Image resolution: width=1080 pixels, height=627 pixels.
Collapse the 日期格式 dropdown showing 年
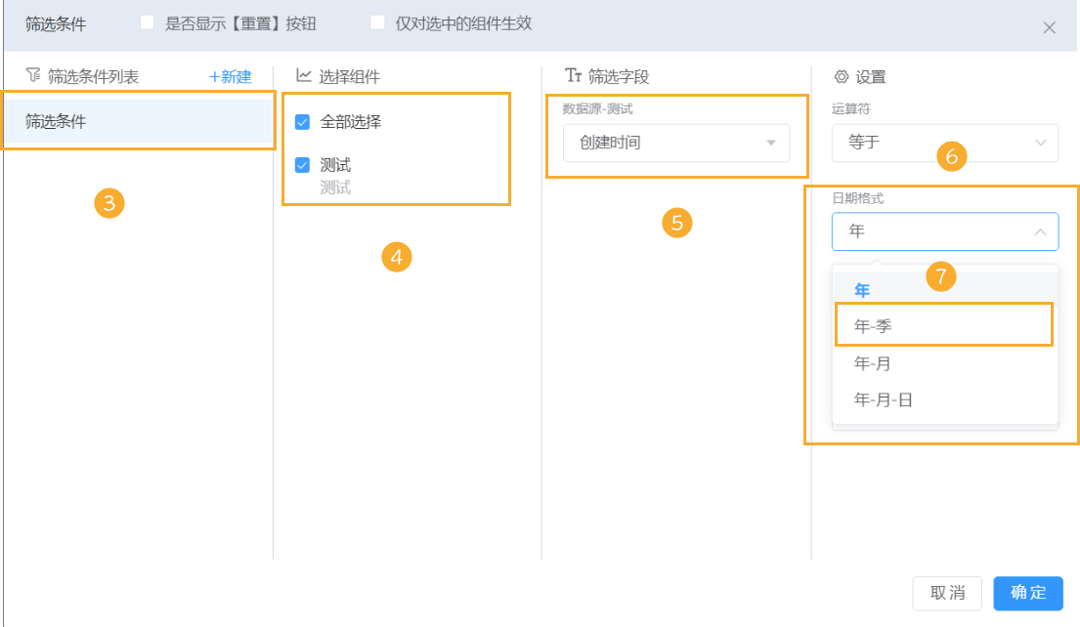(x=944, y=231)
